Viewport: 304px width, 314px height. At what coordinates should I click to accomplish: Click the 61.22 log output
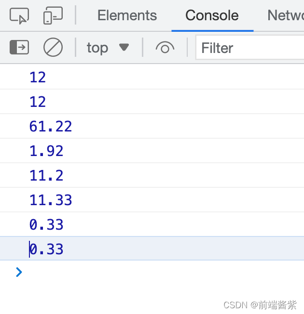(51, 126)
